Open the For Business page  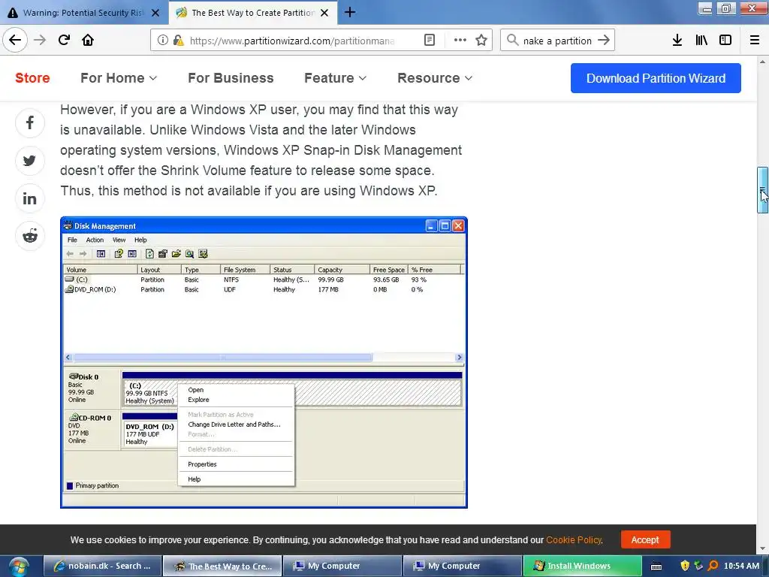point(231,78)
